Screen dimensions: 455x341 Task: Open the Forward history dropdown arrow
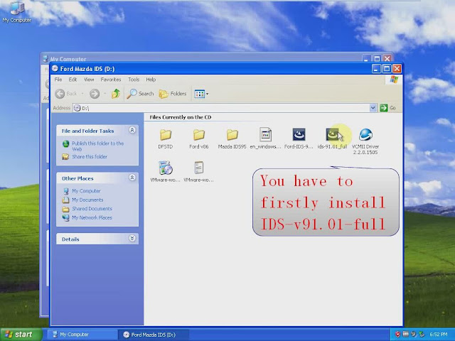[105, 94]
